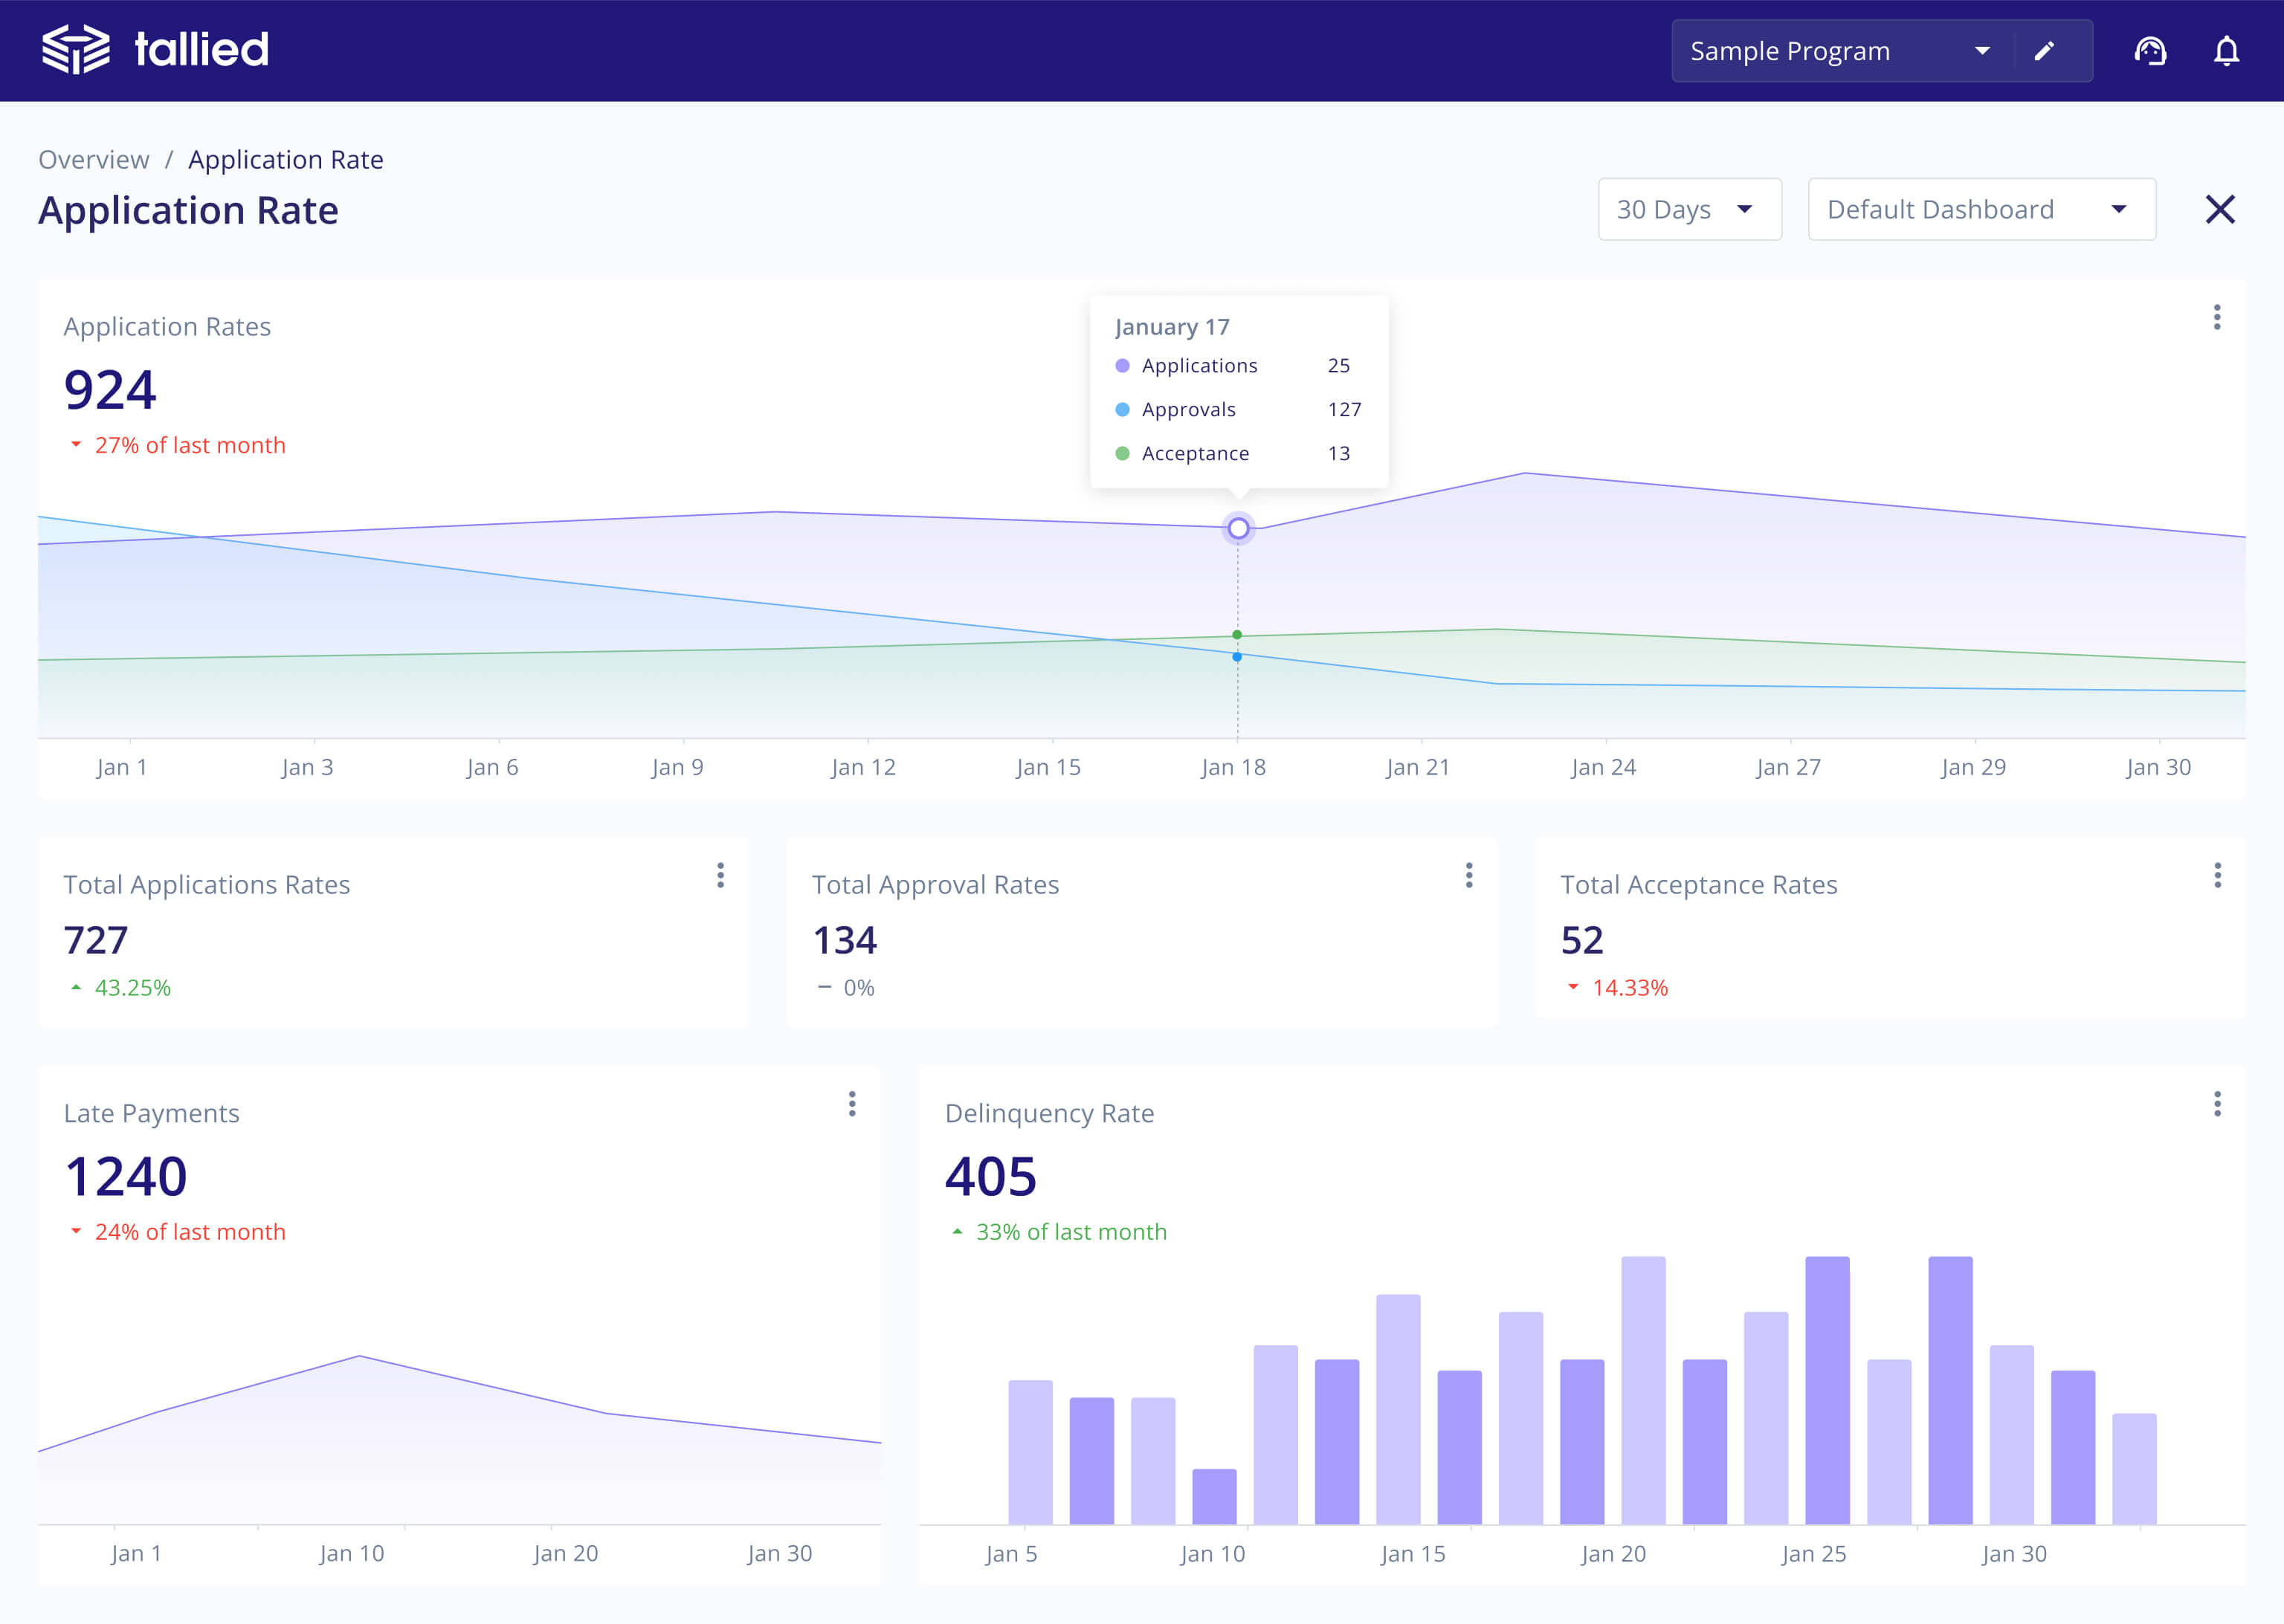Click Jan 18 axis label on main chart
This screenshot has height=1624, width=2284.
1233,767
